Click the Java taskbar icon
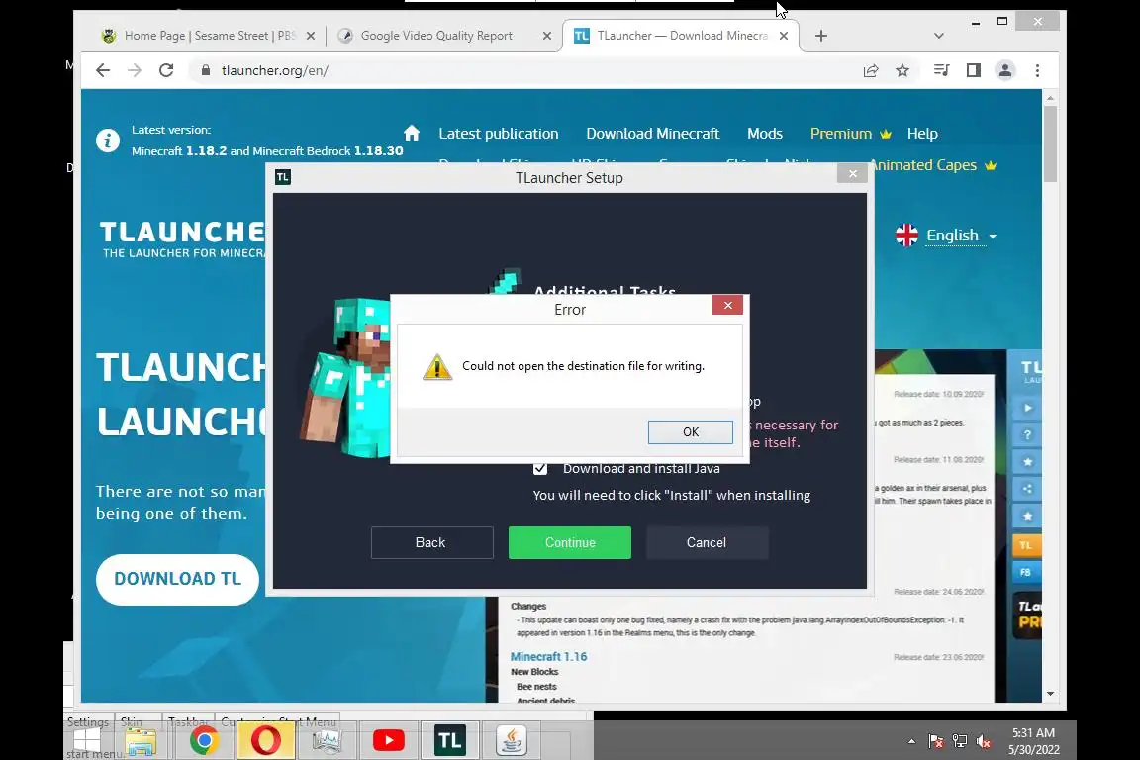The image size is (1140, 760). 511,741
